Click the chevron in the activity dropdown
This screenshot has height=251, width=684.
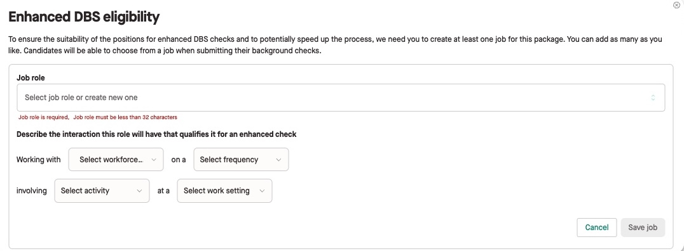pyautogui.click(x=140, y=191)
